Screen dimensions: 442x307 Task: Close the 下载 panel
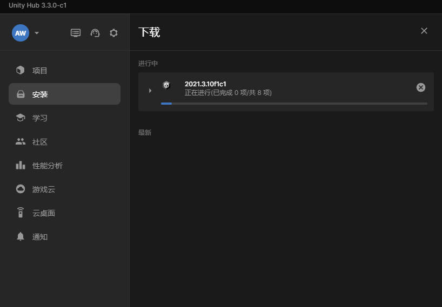(x=424, y=31)
